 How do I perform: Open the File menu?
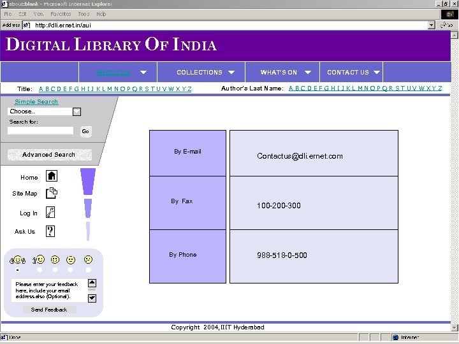pos(8,14)
